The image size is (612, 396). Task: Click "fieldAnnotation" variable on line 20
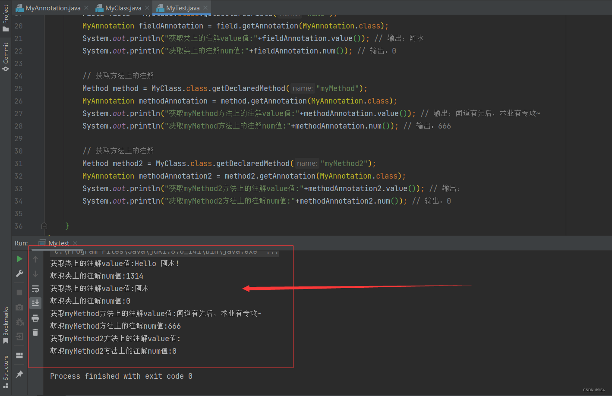pos(171,26)
